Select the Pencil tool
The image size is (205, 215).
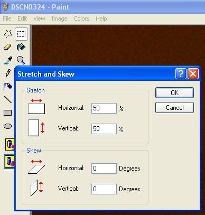(x=8, y=73)
